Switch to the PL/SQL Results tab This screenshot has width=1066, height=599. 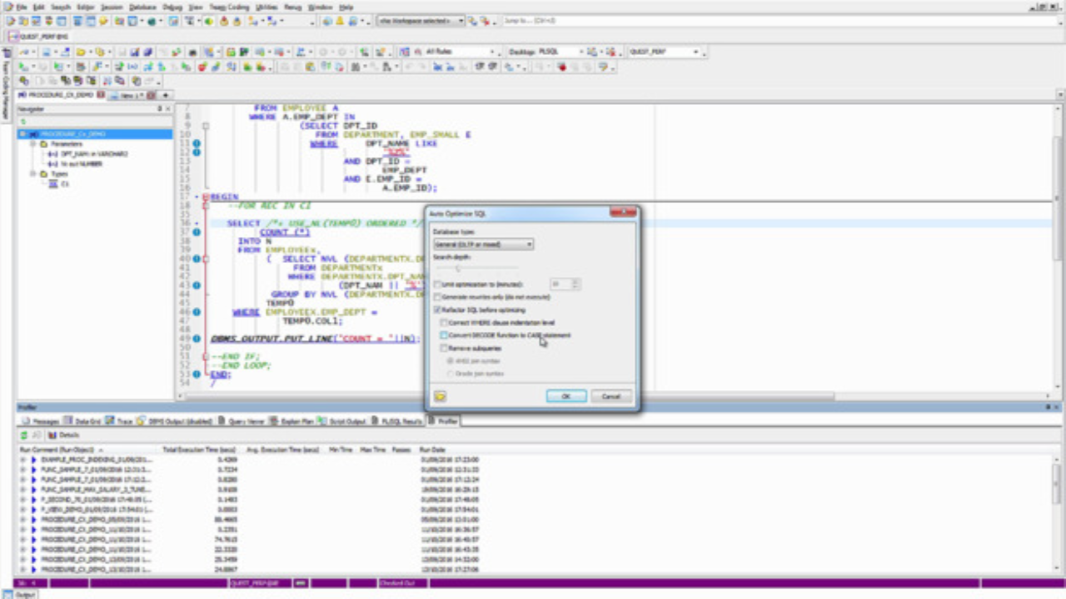tap(398, 422)
